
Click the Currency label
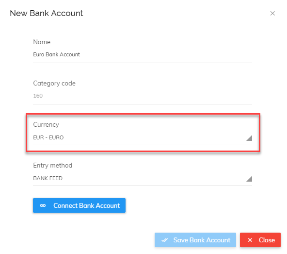coord(46,125)
